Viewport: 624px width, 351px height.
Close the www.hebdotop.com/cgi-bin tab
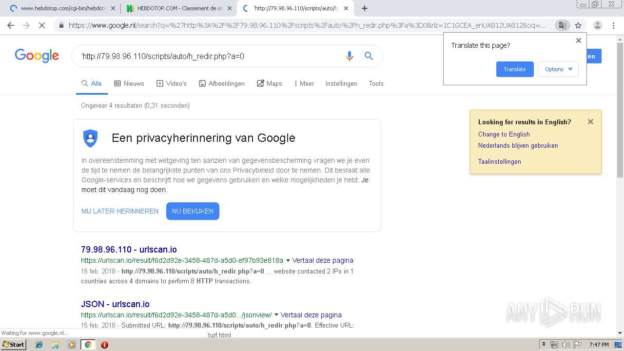pos(113,8)
